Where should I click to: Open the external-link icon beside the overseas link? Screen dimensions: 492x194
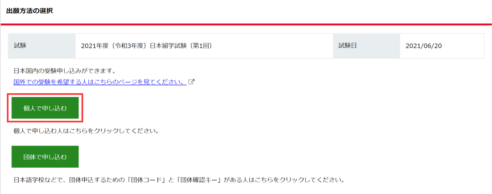click(191, 82)
